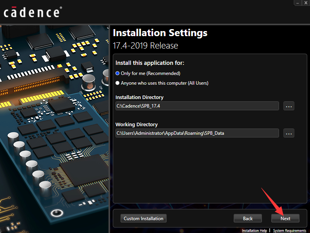Close the Cadence installer window
This screenshot has height=233, width=310.
tap(306, 2)
